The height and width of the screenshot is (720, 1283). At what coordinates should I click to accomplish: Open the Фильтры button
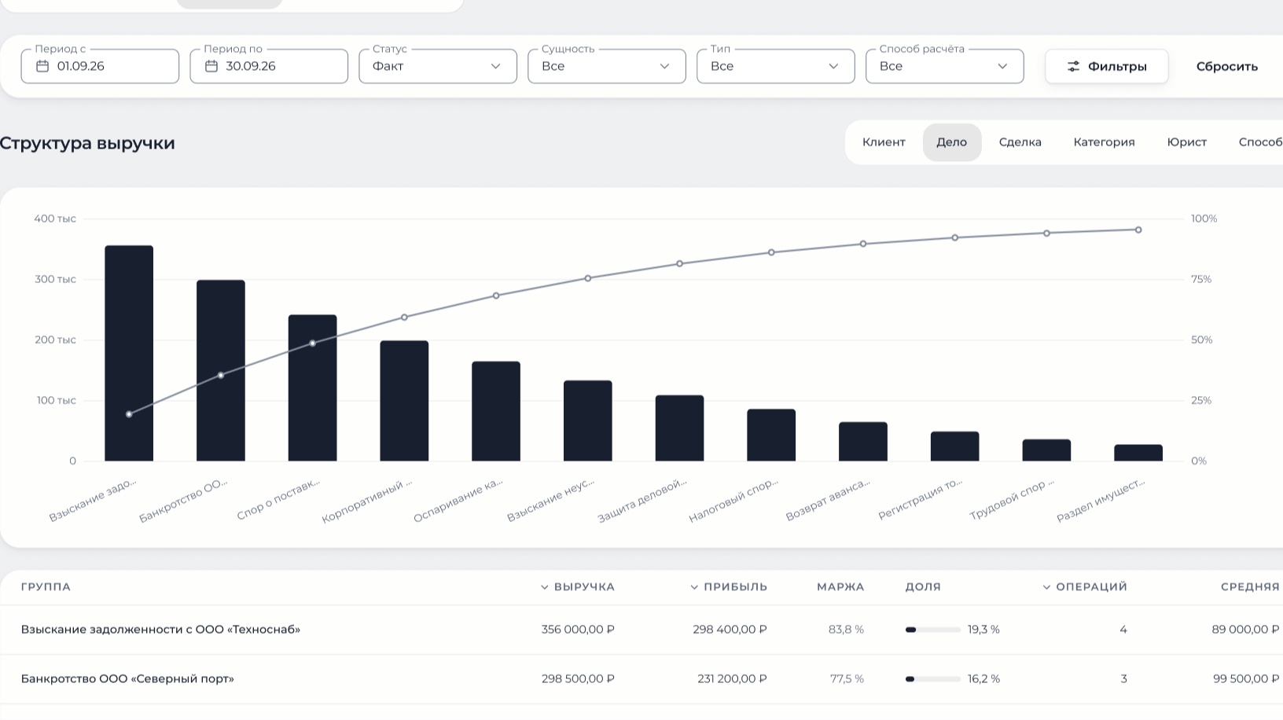(1107, 67)
